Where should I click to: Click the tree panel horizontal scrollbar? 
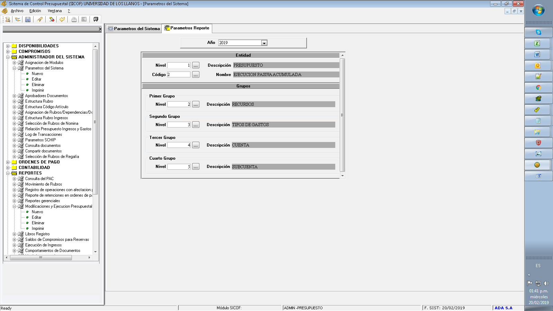pyautogui.click(x=41, y=257)
